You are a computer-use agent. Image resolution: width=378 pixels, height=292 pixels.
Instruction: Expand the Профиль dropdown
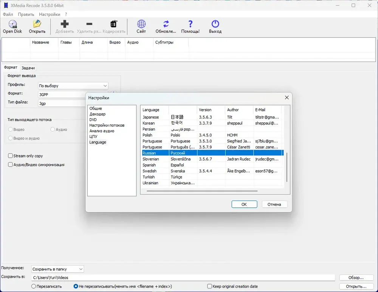pyautogui.click(x=73, y=86)
